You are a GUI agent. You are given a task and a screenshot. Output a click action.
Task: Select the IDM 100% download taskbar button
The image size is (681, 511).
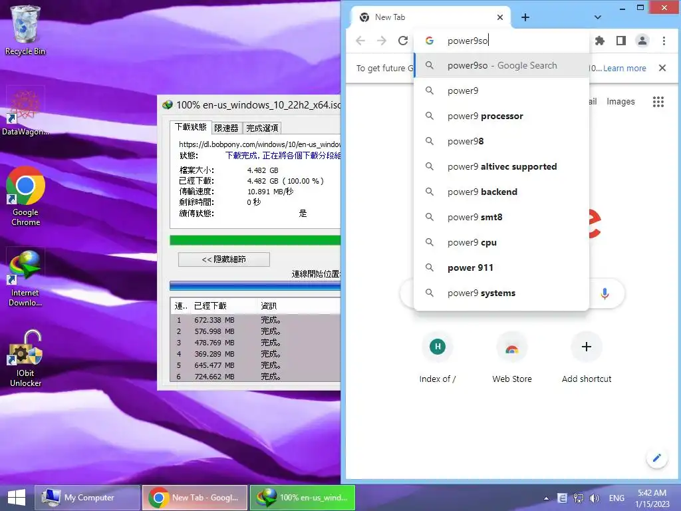tap(303, 498)
